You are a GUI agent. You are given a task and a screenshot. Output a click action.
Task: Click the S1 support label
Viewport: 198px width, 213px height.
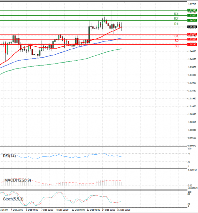click(176, 36)
